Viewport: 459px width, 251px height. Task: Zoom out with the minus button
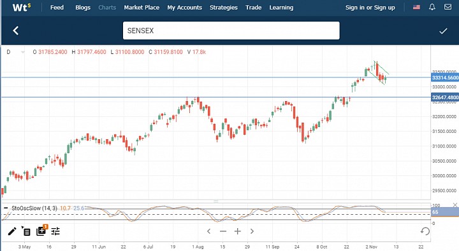[223, 231]
